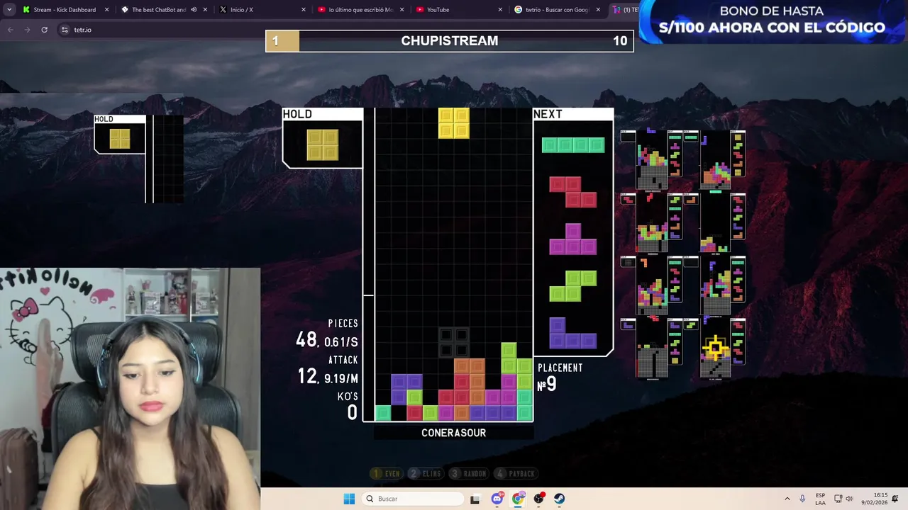Open the clock showing 16:15
908x510 pixels.
875,499
